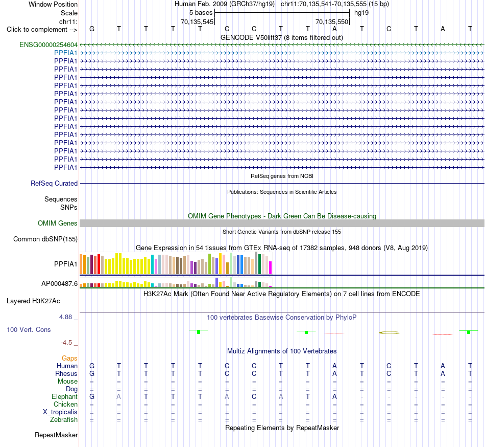Click the Sequences label of Publications track
The width and height of the screenshot is (485, 447).
[61, 199]
